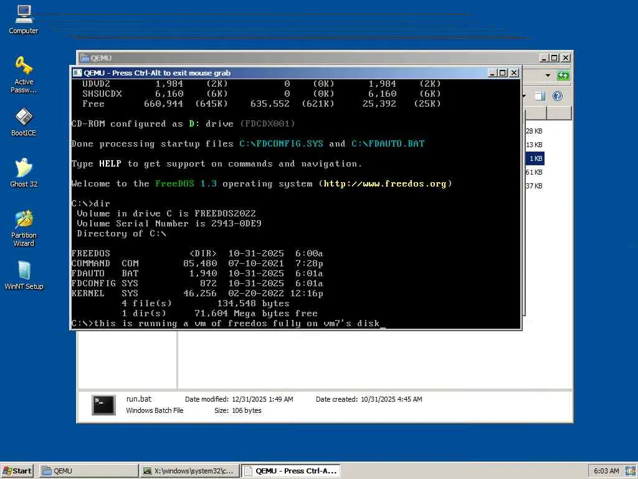Switch to QEMU folder taskbar button
Image resolution: width=638 pixels, height=479 pixels.
(x=88, y=471)
